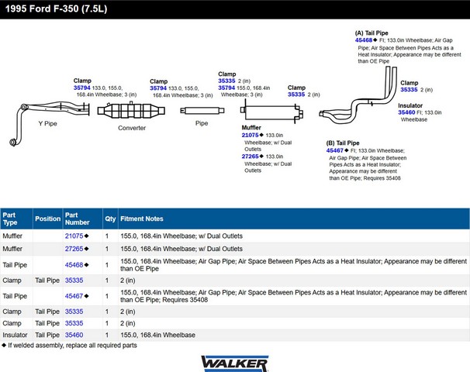
Task: Click the 'Y Pipe' diagram label
Action: click(x=47, y=123)
